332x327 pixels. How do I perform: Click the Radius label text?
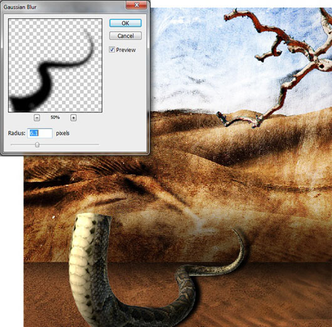[16, 133]
